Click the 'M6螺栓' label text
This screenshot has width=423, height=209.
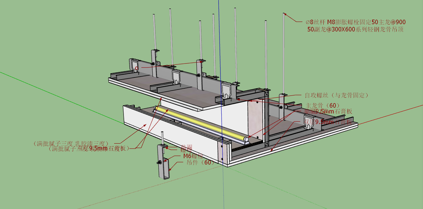coord(193,156)
